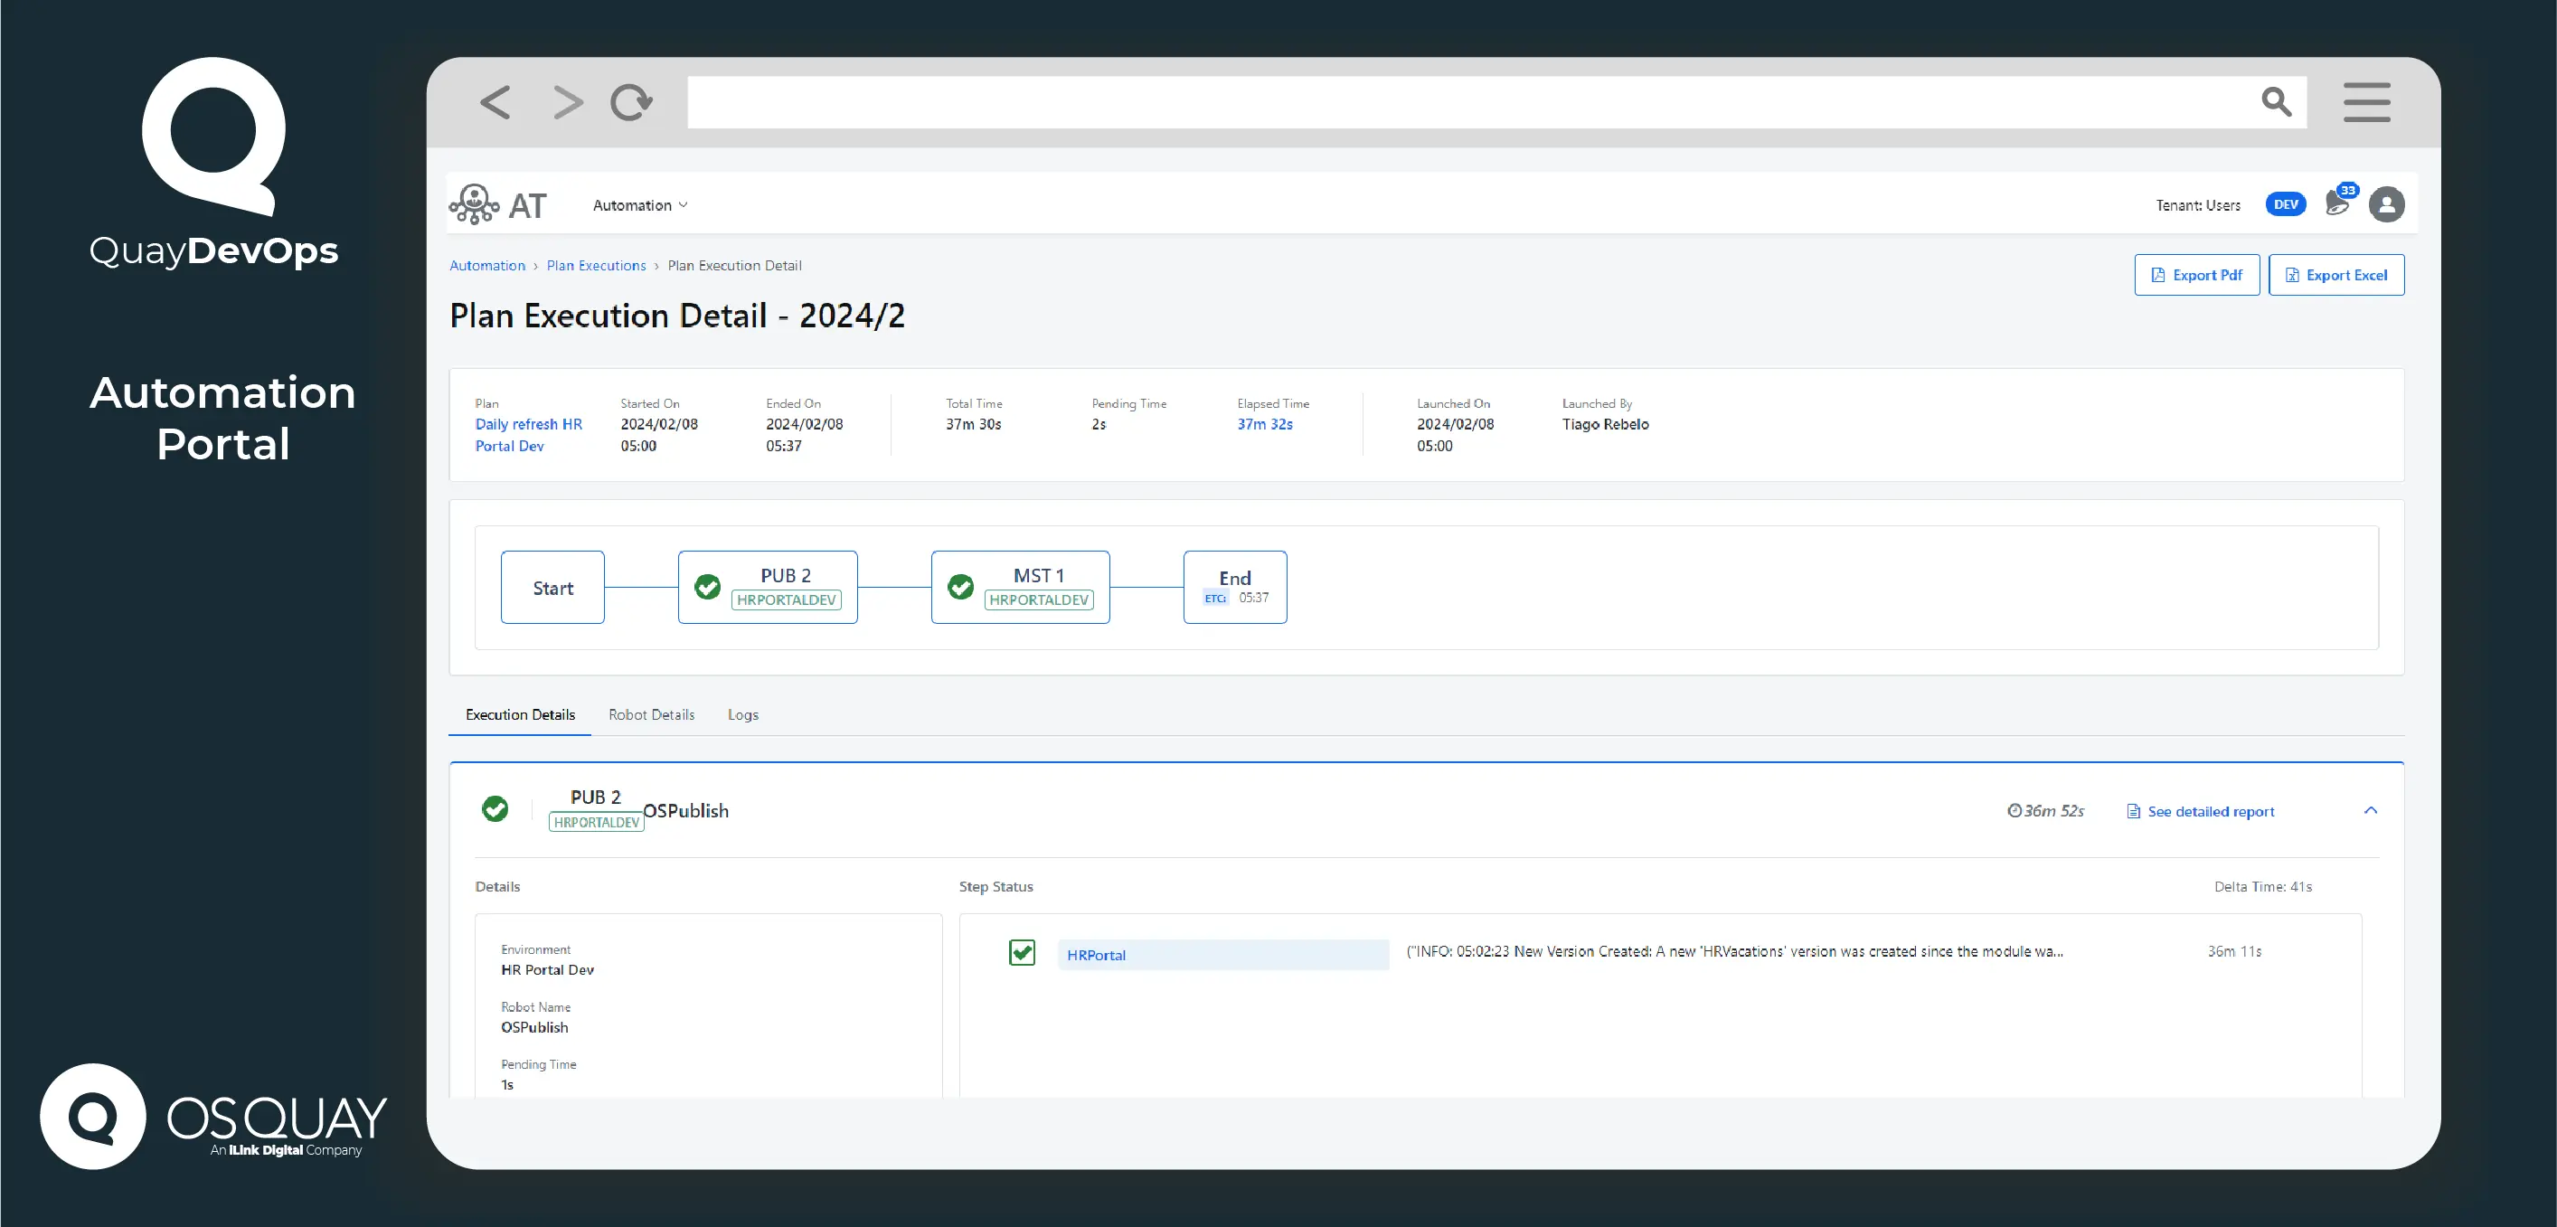Open the Logs tab
Image resolution: width=2557 pixels, height=1227 pixels.
742,713
